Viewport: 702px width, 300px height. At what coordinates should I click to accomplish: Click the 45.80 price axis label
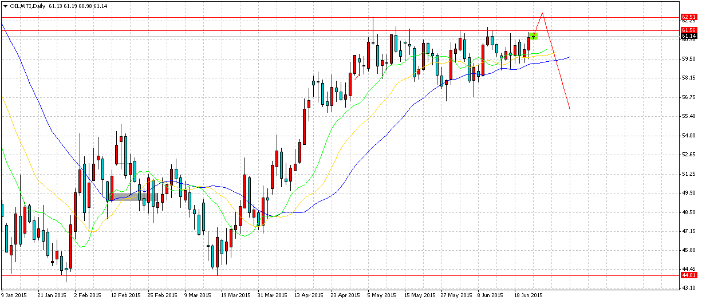pyautogui.click(x=688, y=251)
